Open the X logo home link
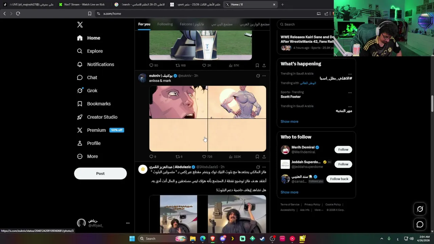Viewport: 434px width, 244px height. tap(80, 24)
